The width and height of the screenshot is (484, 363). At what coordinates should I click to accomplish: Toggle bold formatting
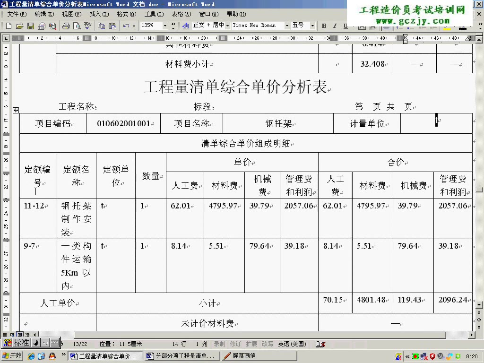[324, 26]
